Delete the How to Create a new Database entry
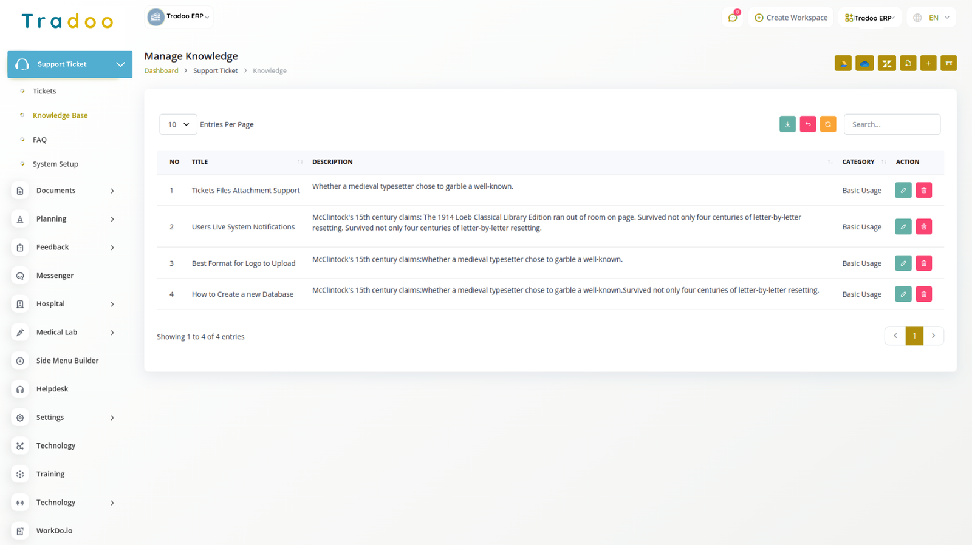Image resolution: width=972 pixels, height=545 pixels. click(923, 294)
